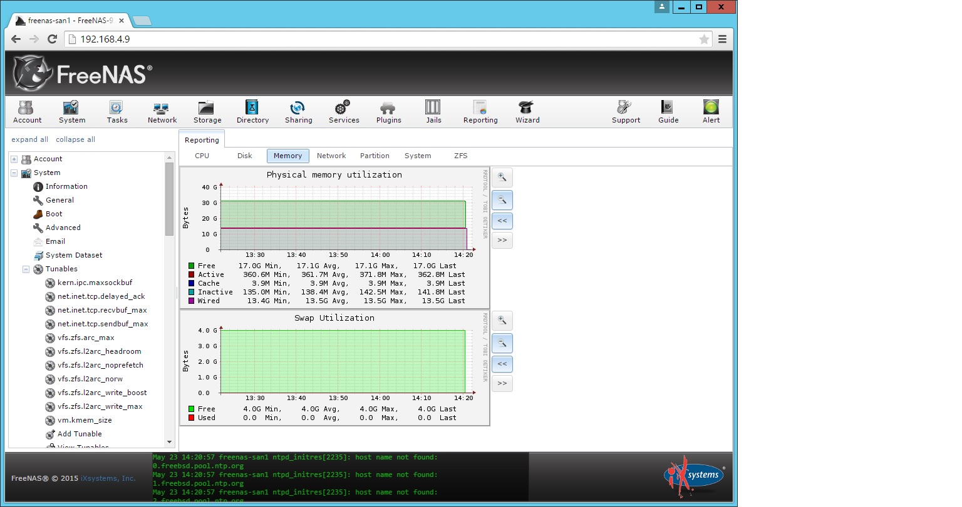
Task: Click the Reporting panel tab
Action: pyautogui.click(x=202, y=140)
